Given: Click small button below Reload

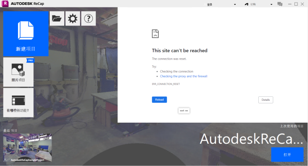Looking at the screenshot, I should pos(184,111).
